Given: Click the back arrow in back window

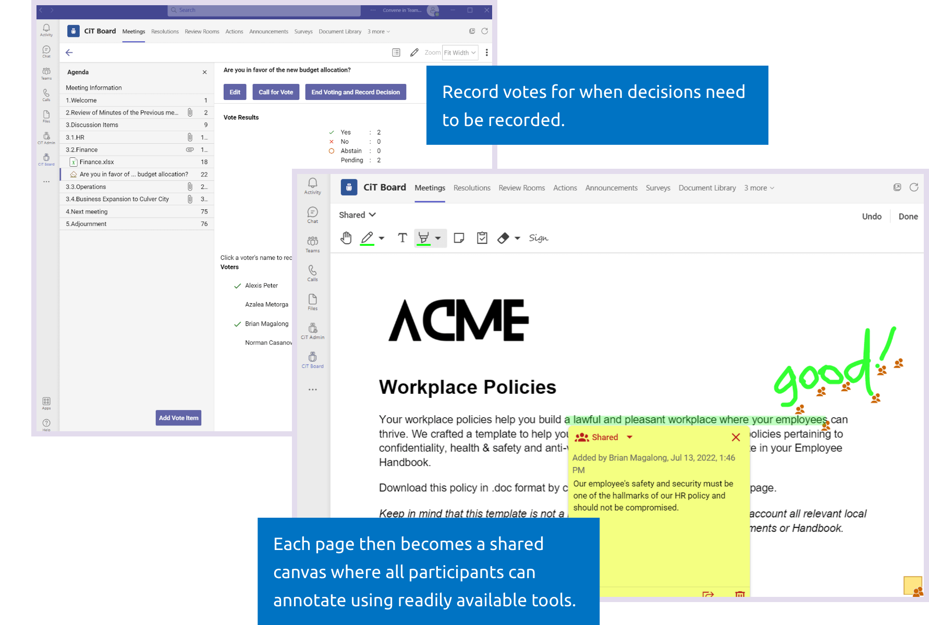Looking at the screenshot, I should pos(69,53).
